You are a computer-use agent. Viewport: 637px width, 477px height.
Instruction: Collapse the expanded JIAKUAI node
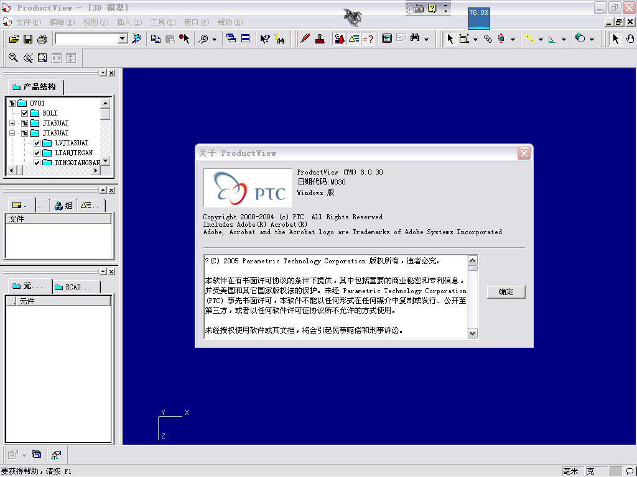coord(12,133)
